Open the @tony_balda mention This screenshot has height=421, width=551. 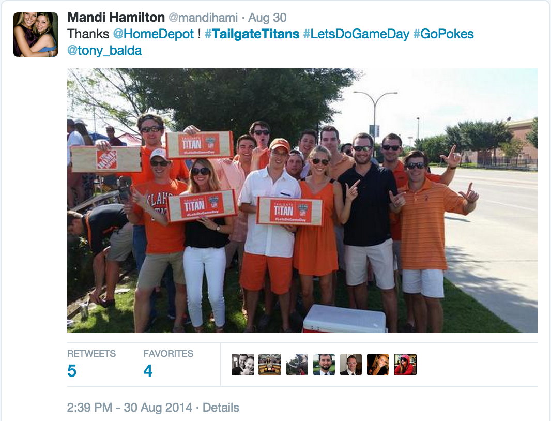104,50
